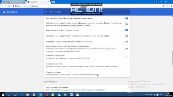Open Очистить историю row
This screenshot has width=173, height=97.
pyautogui.click(x=87, y=74)
